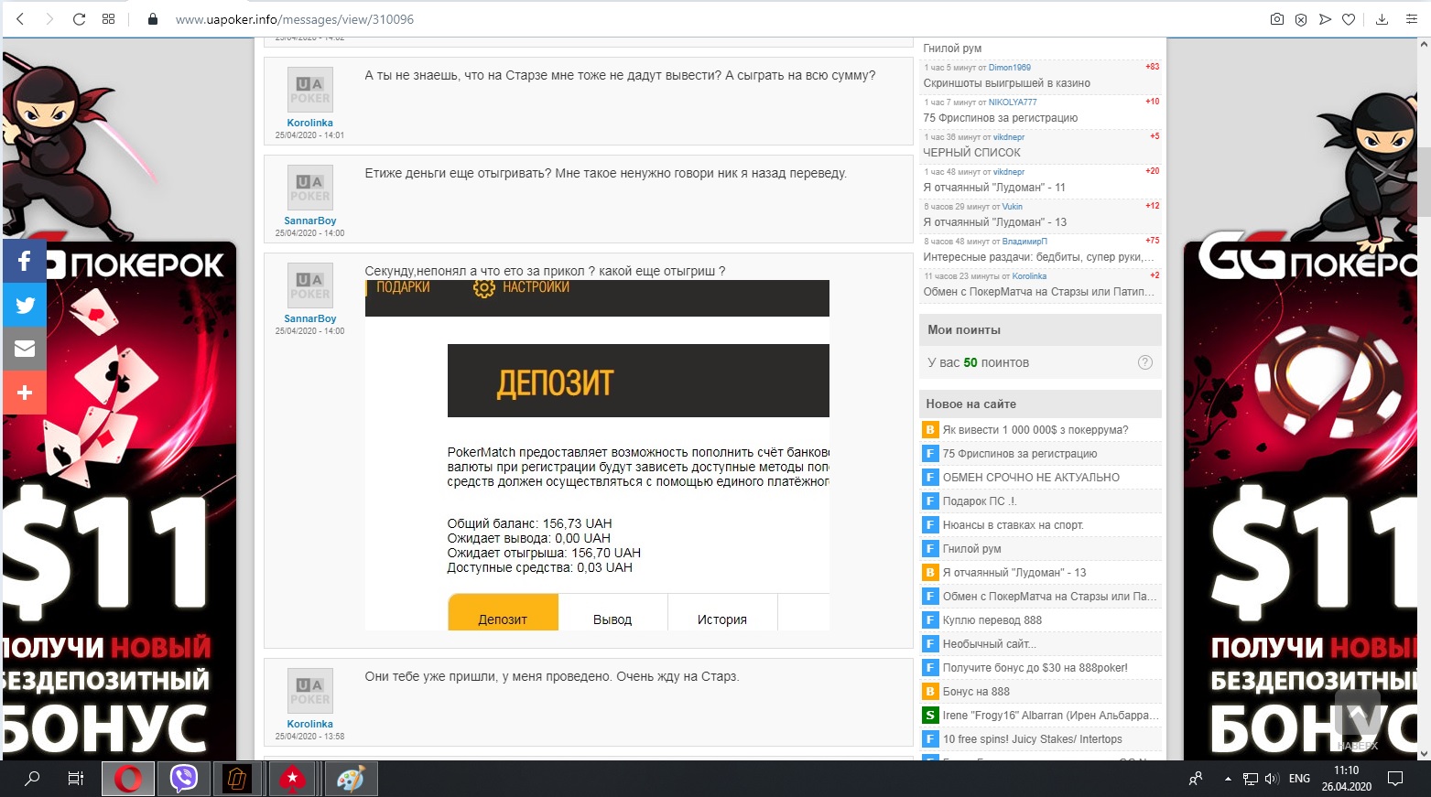Share on Facebook via side button
This screenshot has height=797, width=1431.
coord(25,261)
